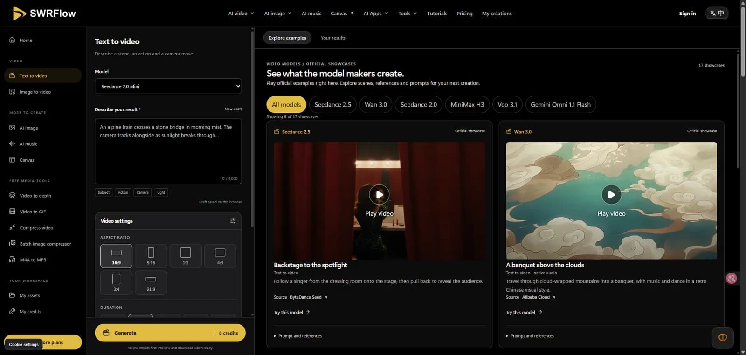Screen dimensions: 746x355
Task: Filter showcases by Seedance 2.0
Action: 419,104
